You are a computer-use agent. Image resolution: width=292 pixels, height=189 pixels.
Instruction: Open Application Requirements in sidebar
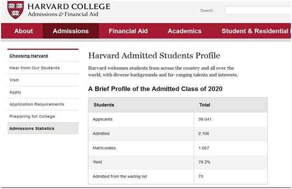37,104
